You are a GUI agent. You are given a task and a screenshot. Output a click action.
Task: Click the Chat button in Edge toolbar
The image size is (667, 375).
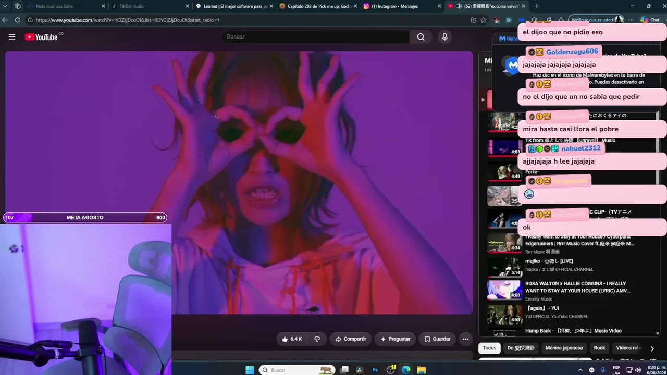click(x=650, y=20)
